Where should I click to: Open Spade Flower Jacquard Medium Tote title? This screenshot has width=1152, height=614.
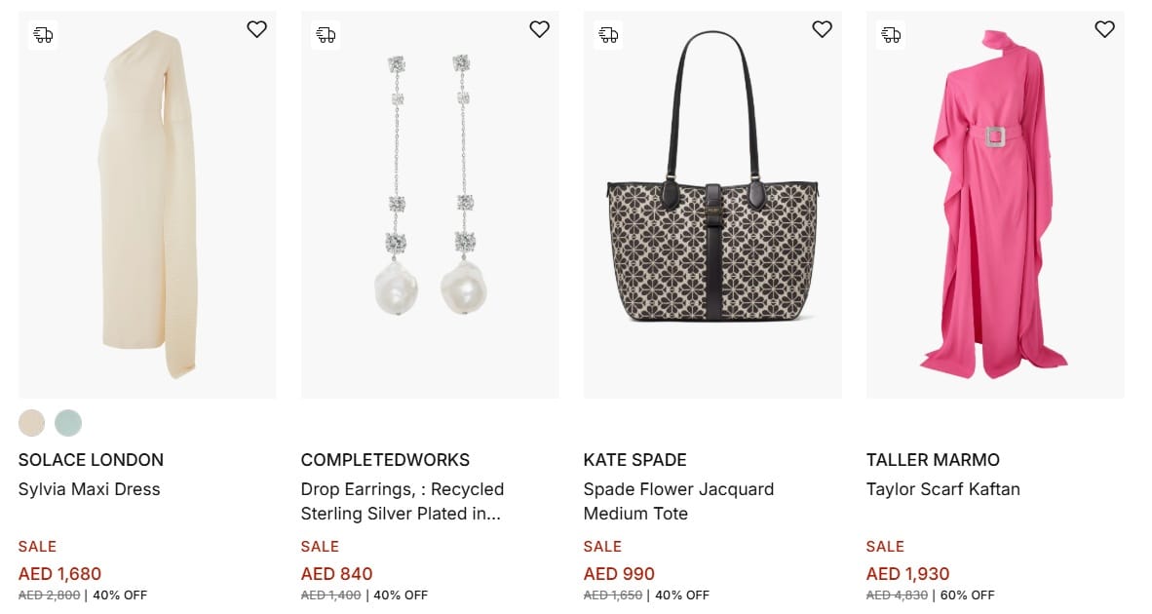(678, 501)
